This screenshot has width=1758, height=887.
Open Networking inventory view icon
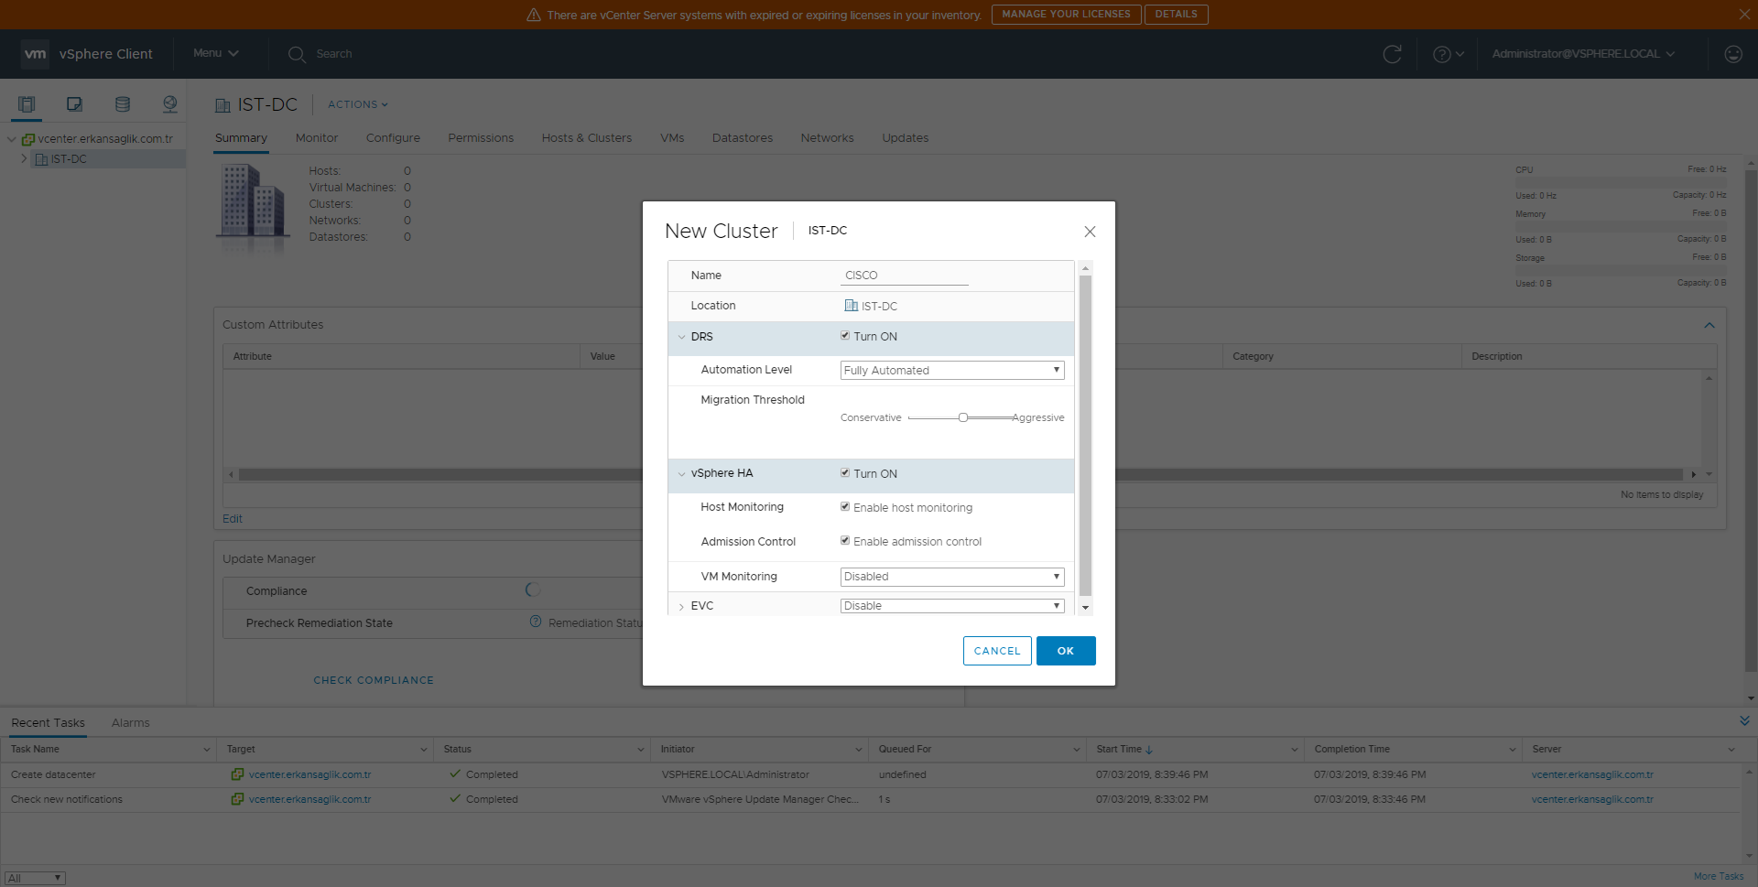point(169,104)
